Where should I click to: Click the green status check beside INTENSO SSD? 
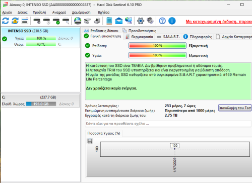[5, 39]
